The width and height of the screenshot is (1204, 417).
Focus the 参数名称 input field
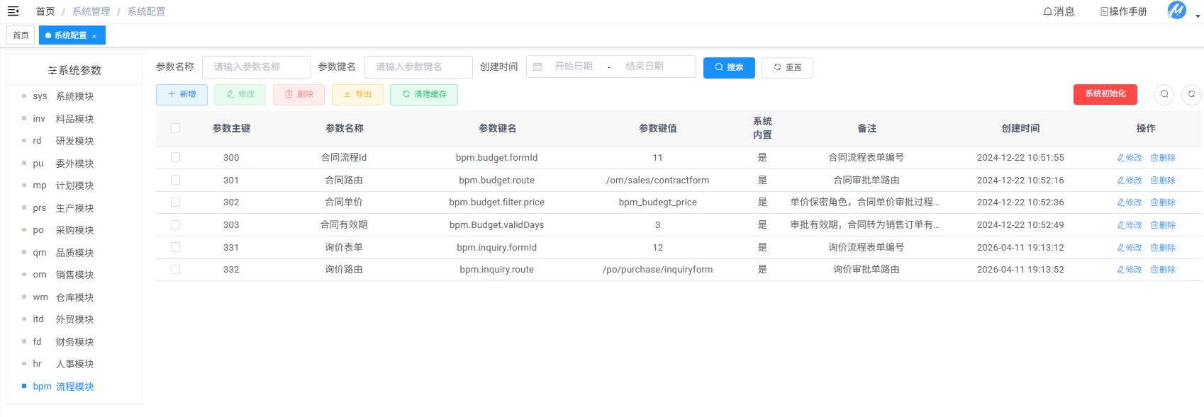[257, 67]
